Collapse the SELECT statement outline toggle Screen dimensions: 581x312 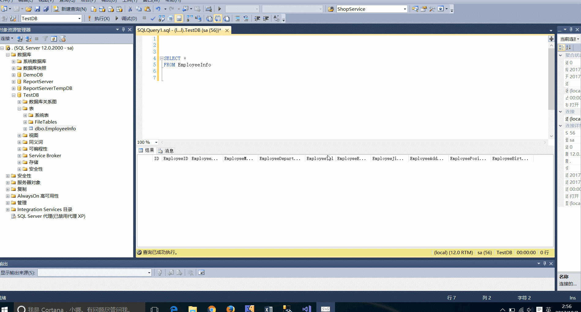pos(162,58)
